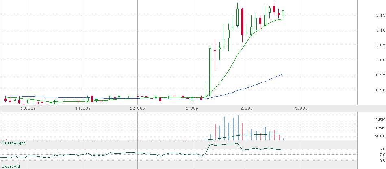Select the 1:00p time axis label

(192, 108)
